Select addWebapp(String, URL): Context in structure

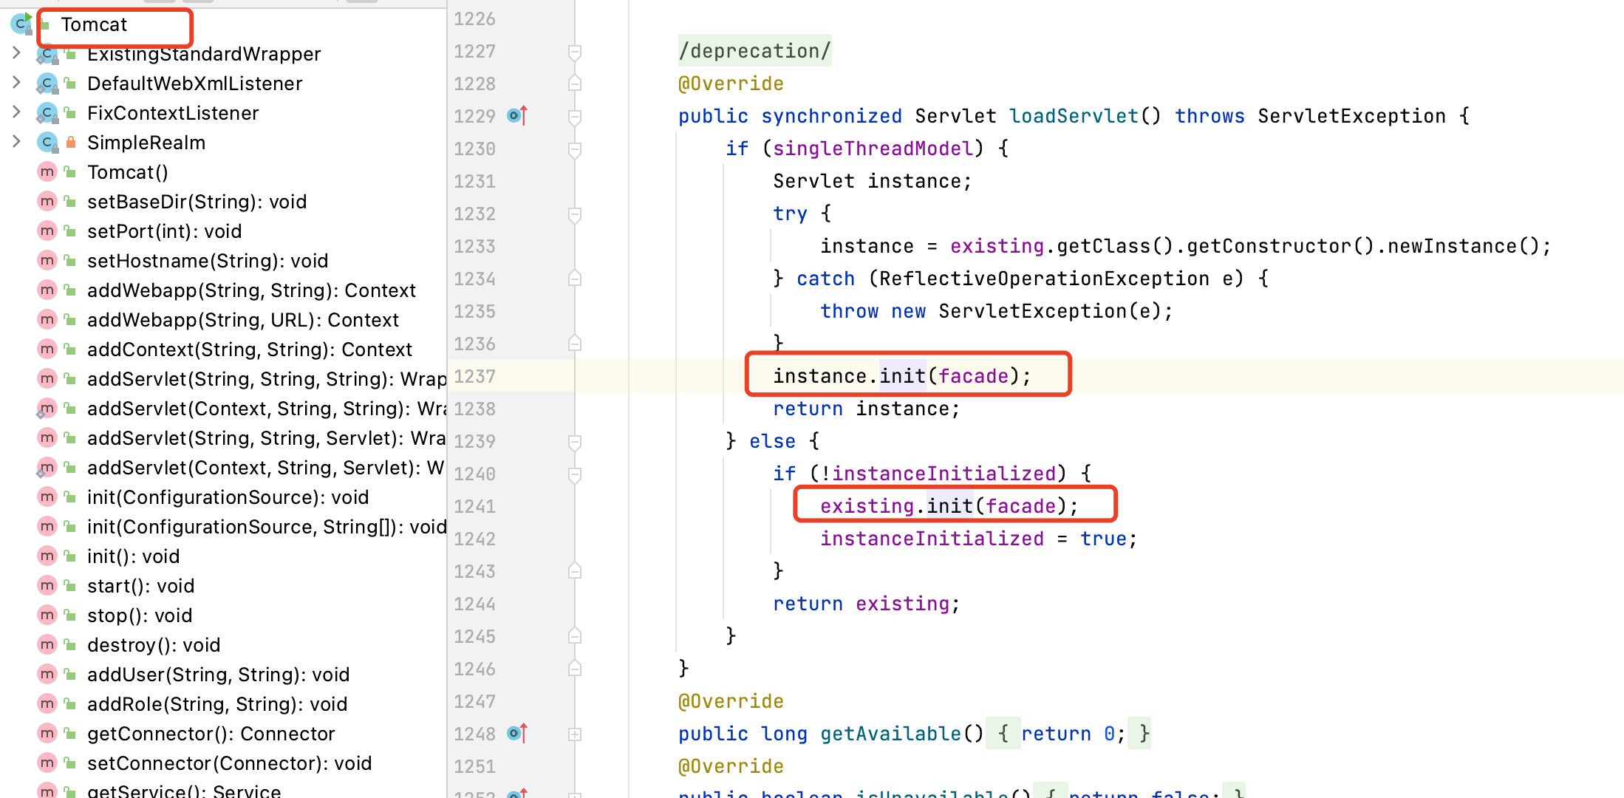coord(242,320)
